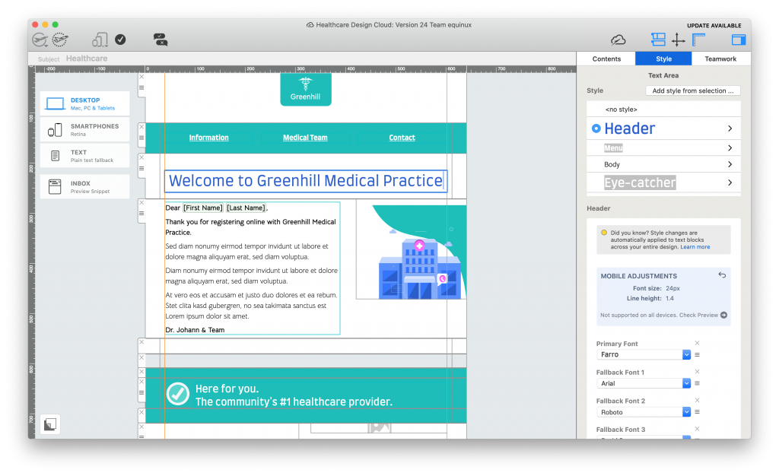Click Add style from selection button
Image resolution: width=779 pixels, height=476 pixels.
pos(692,90)
